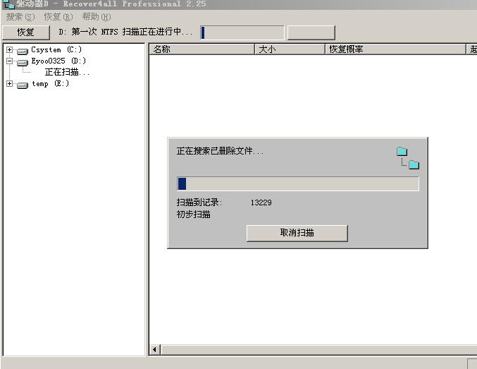This screenshot has height=369, width=477.
Task: Select Csystem (C:) in the tree
Action: coord(56,49)
